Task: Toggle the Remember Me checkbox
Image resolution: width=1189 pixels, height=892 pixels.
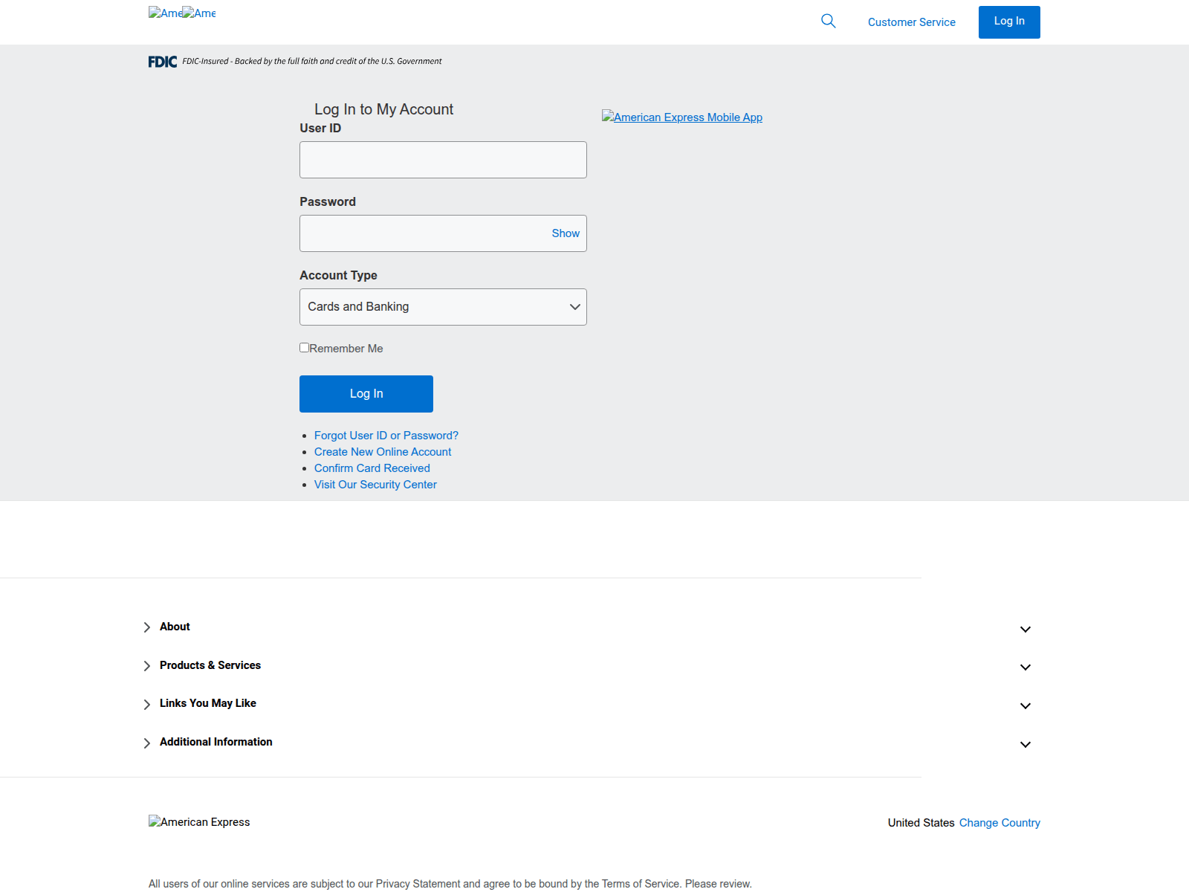Action: [x=305, y=347]
